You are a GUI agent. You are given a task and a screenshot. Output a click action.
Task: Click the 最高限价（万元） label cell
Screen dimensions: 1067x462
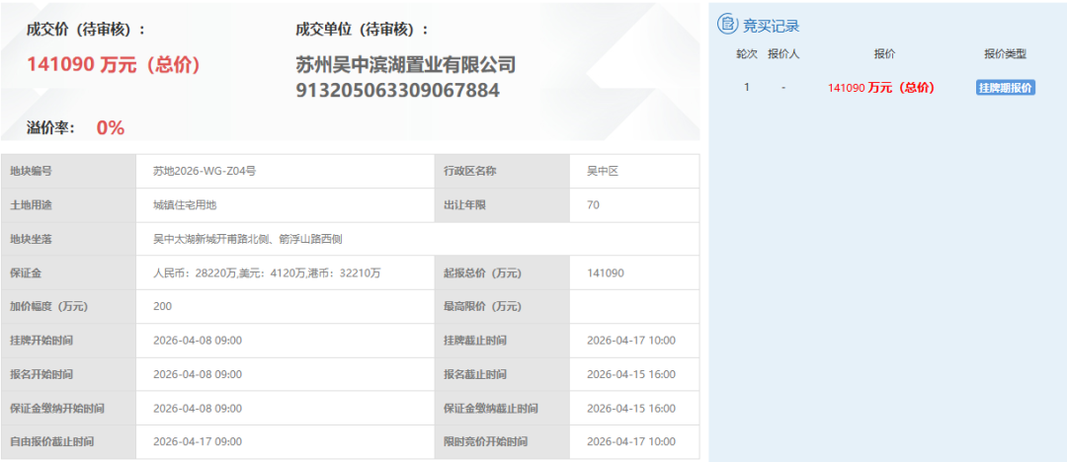502,306
